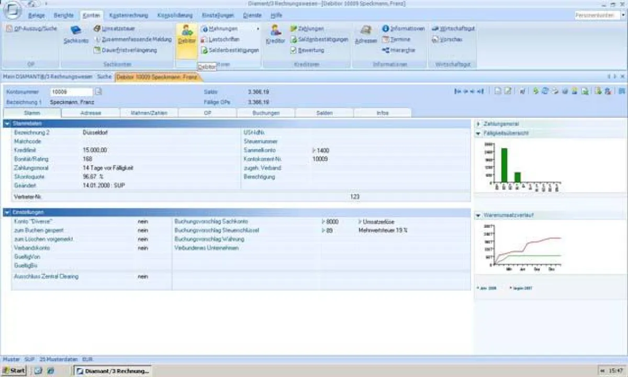Open the Wirtschaftsgut Vorschau

pyautogui.click(x=451, y=39)
